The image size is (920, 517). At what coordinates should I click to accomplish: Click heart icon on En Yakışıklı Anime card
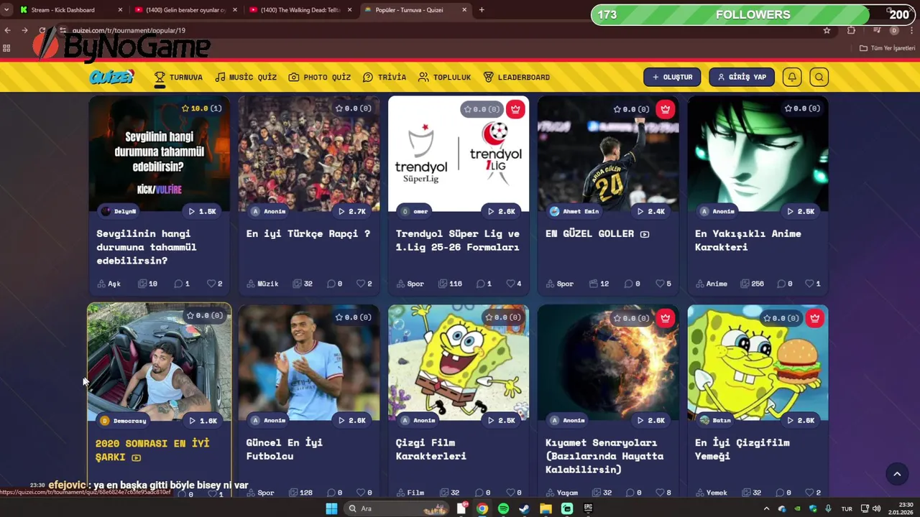809,284
